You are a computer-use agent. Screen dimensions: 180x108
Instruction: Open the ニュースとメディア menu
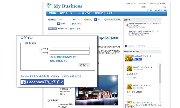pyautogui.click(x=84, y=13)
